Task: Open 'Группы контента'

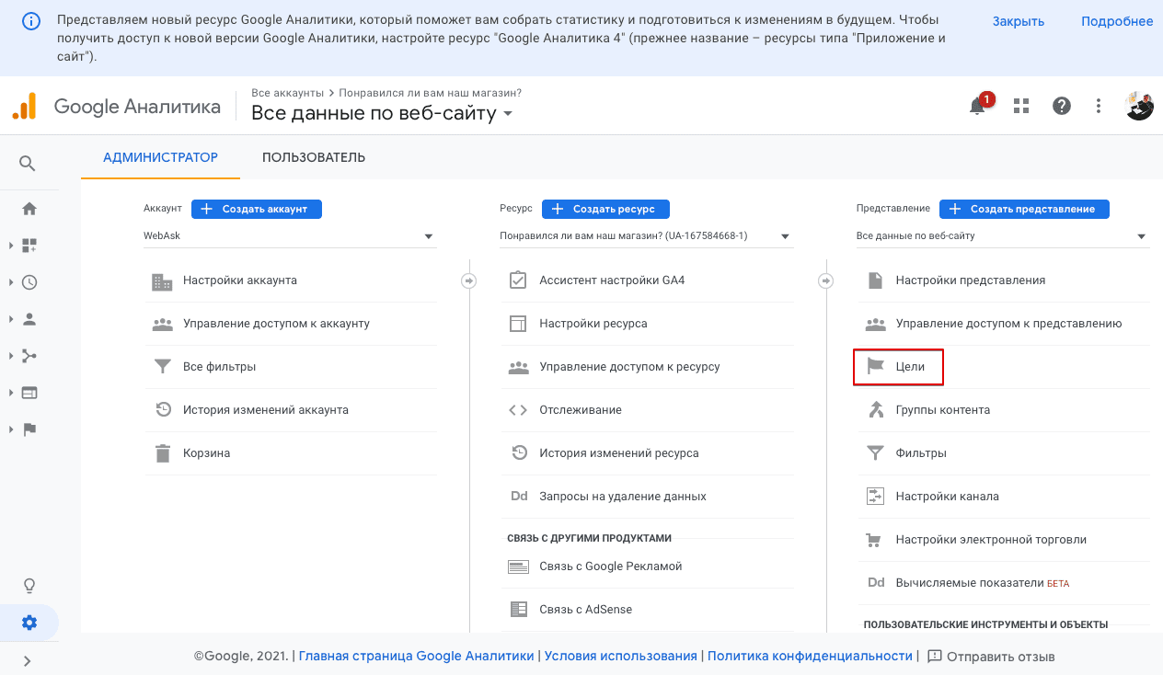Action: 1003,410
